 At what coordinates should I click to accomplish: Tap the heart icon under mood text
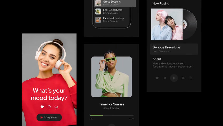tap(42, 107)
